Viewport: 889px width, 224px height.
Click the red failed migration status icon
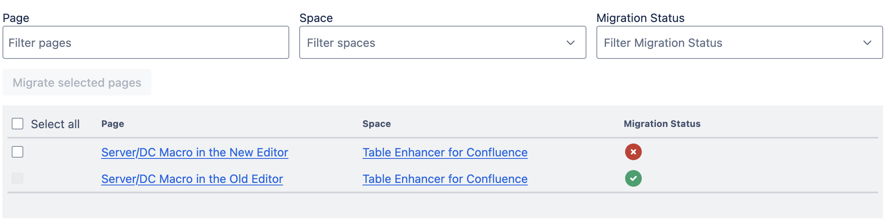point(633,152)
